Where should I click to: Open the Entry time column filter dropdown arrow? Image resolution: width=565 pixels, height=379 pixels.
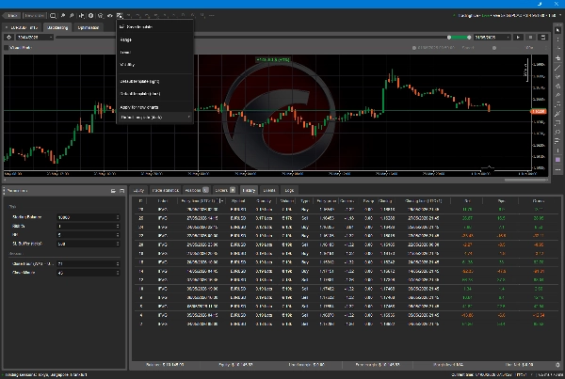tap(222, 201)
